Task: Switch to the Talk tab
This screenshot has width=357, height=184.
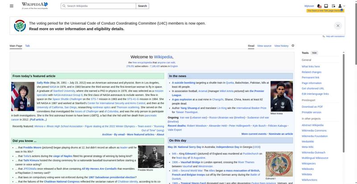Action: click(x=27, y=46)
